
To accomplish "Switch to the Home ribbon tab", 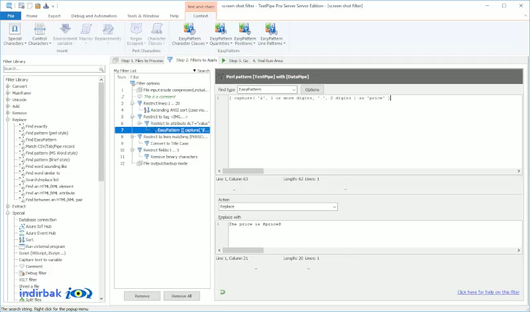I will 32,16.
